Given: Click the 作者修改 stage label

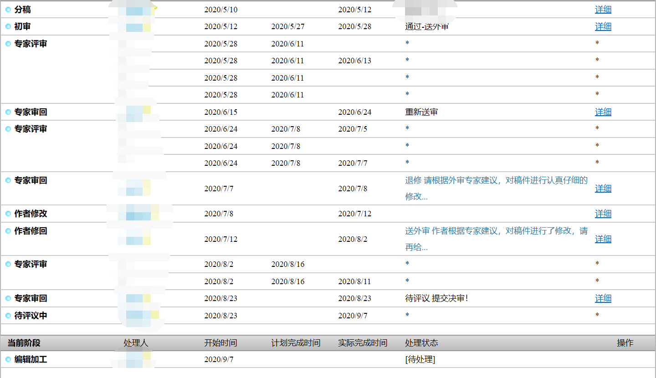Looking at the screenshot, I should click(x=31, y=214).
